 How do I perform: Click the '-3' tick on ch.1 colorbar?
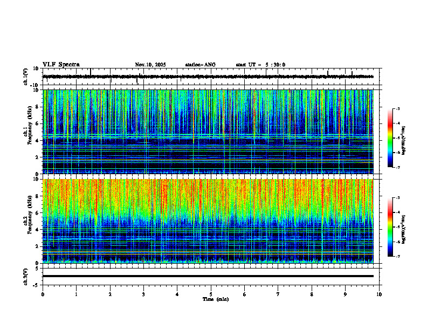tap(398, 109)
